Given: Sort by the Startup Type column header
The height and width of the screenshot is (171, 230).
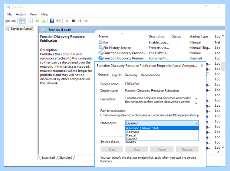Looking at the screenshot, I should click(x=198, y=36).
